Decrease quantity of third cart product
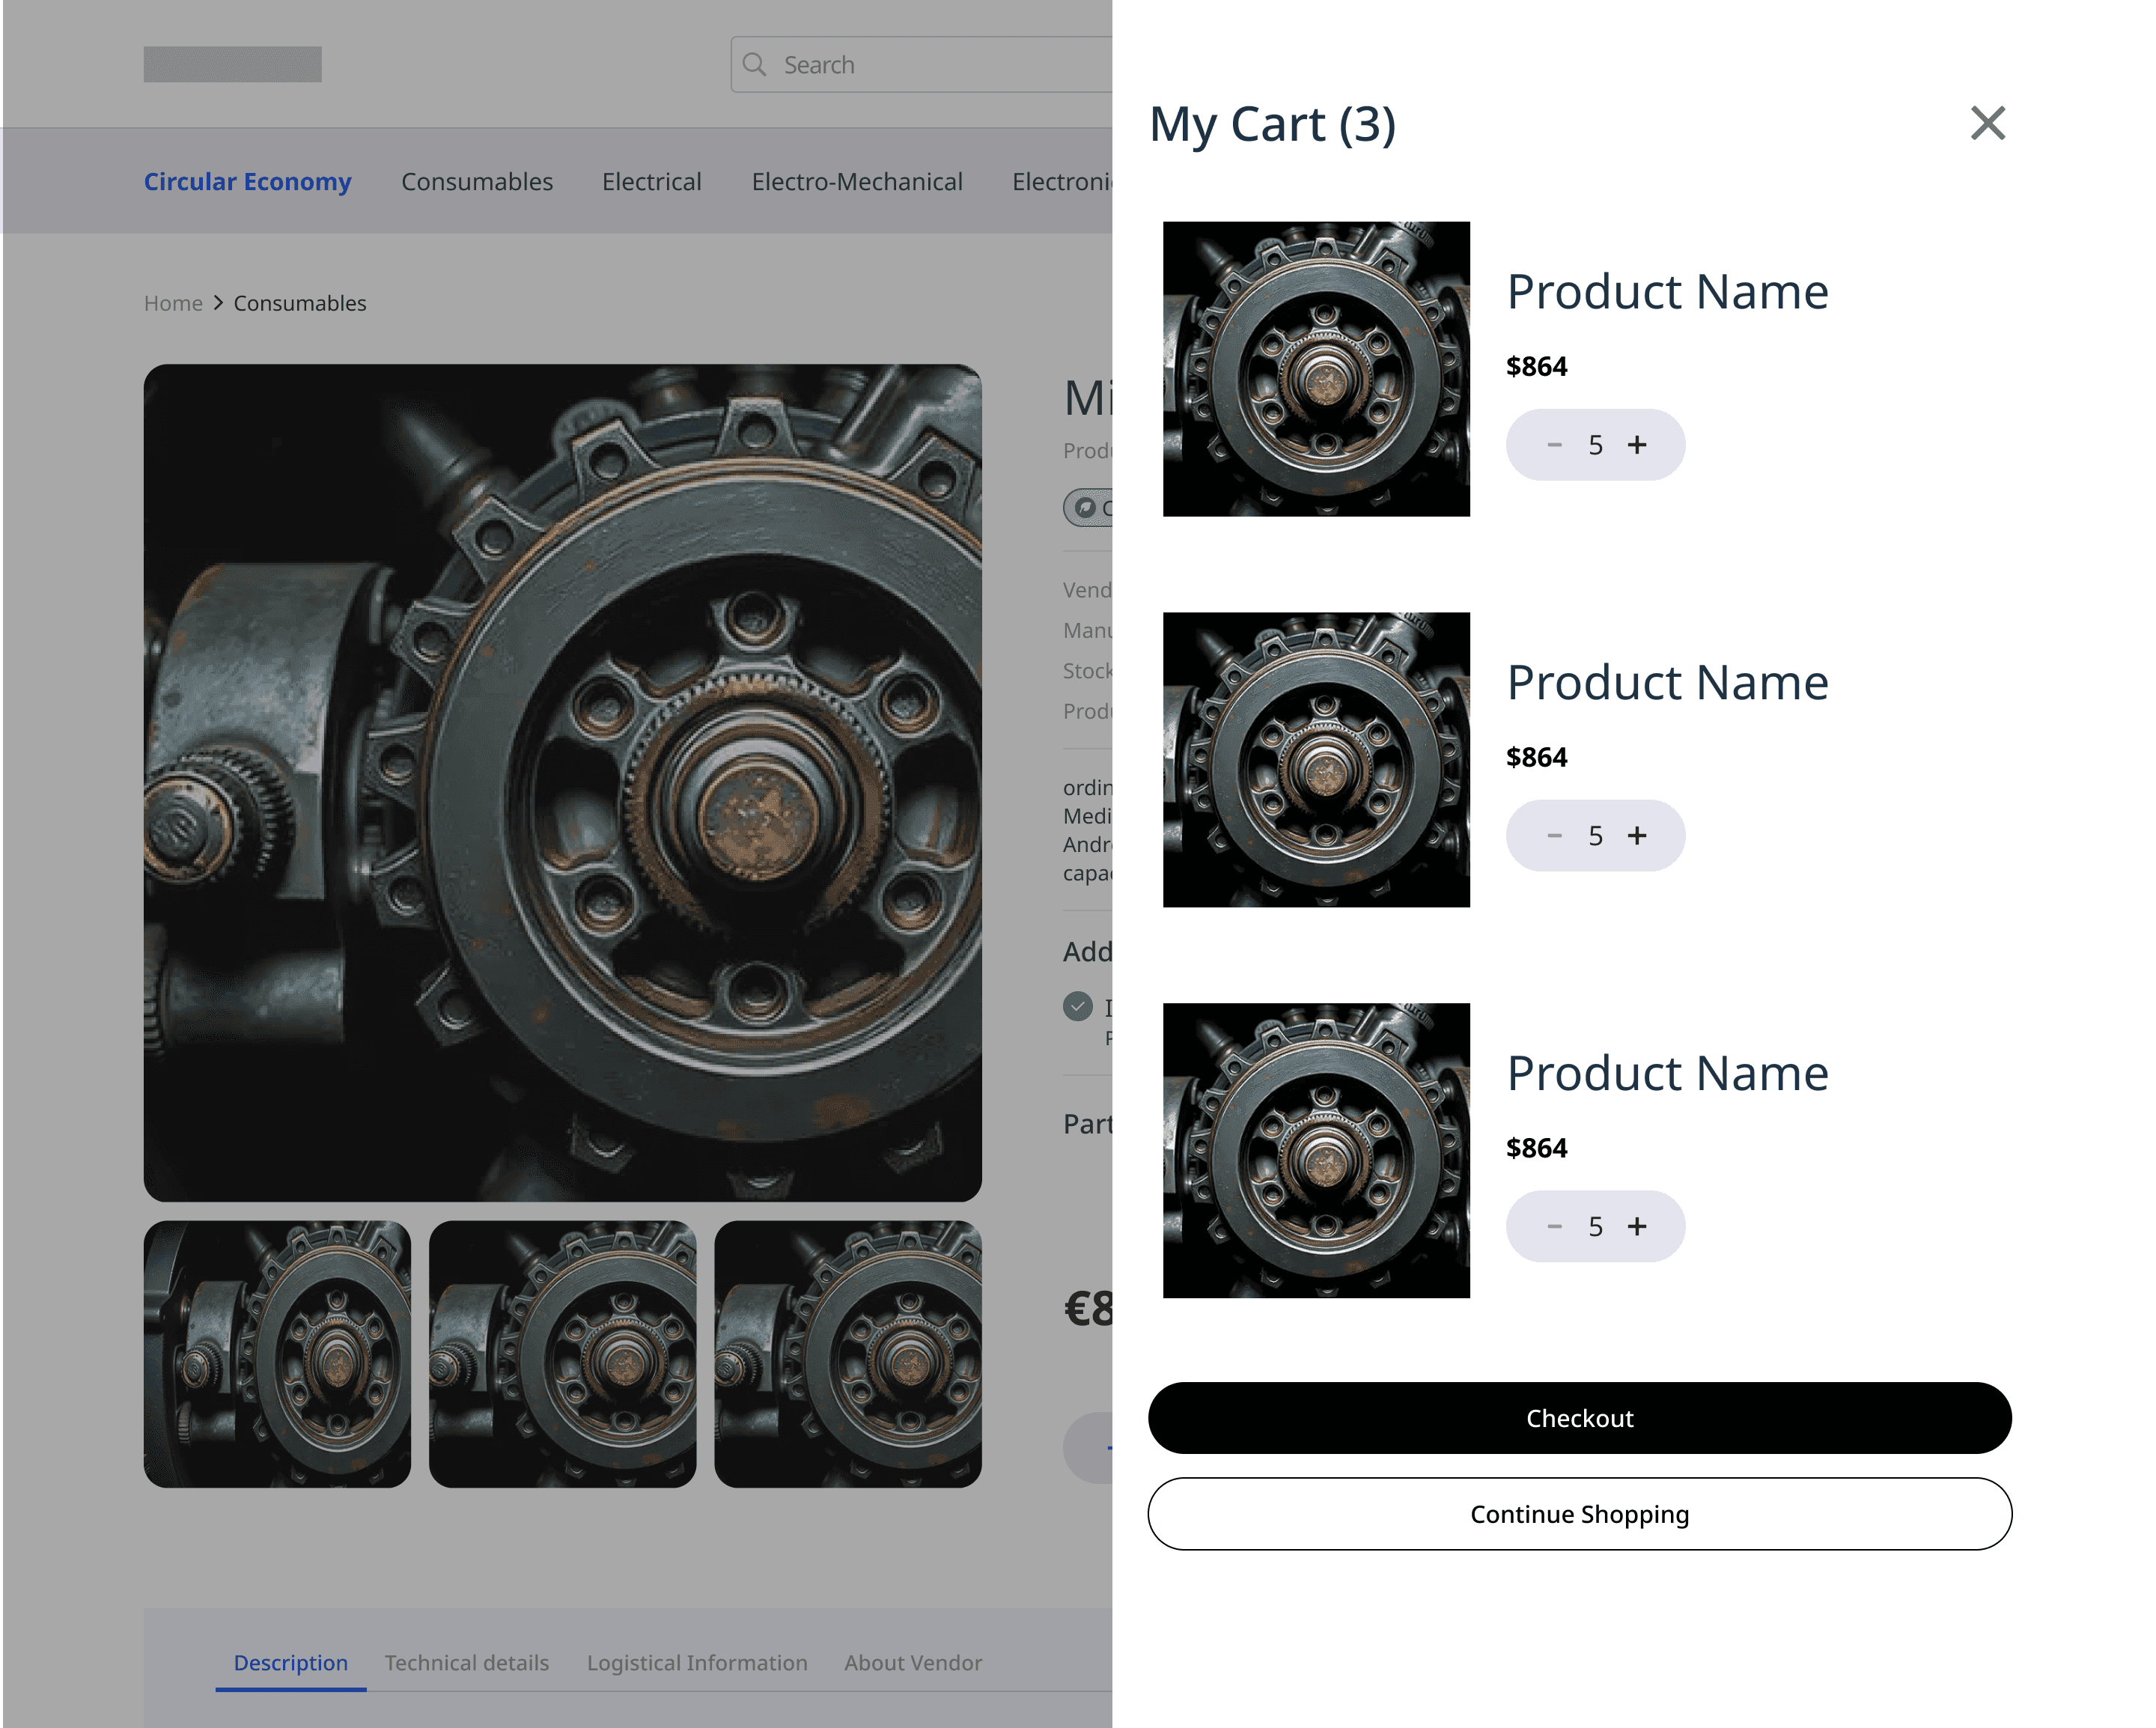 tap(1554, 1227)
